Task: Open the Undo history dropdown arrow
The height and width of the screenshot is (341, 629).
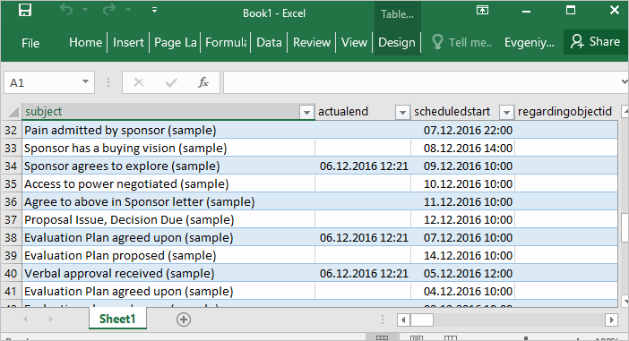Action: (85, 10)
